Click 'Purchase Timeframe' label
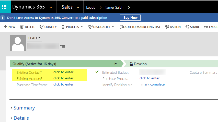 point(32,85)
